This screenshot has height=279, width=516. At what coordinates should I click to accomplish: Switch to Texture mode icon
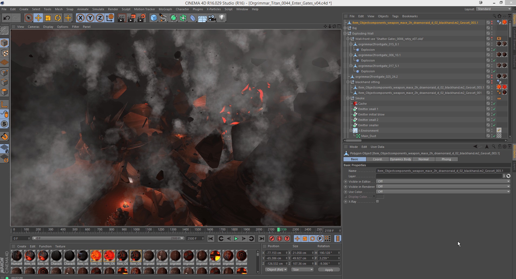5,53
